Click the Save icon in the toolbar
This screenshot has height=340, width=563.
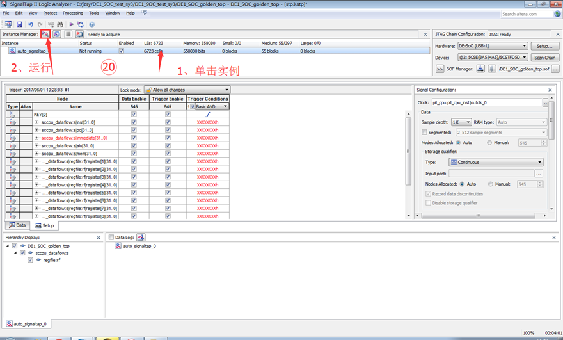point(19,24)
